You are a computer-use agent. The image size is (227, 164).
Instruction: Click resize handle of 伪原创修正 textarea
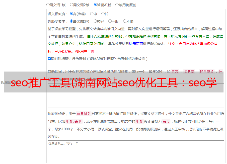click(223, 158)
